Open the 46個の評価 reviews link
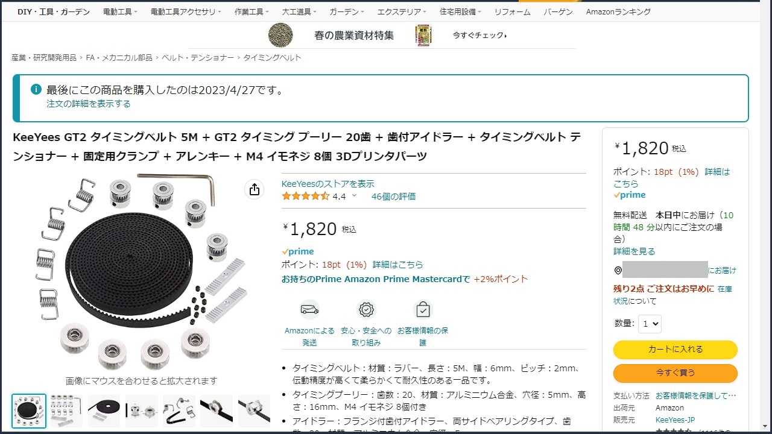772x434 pixels. (393, 196)
